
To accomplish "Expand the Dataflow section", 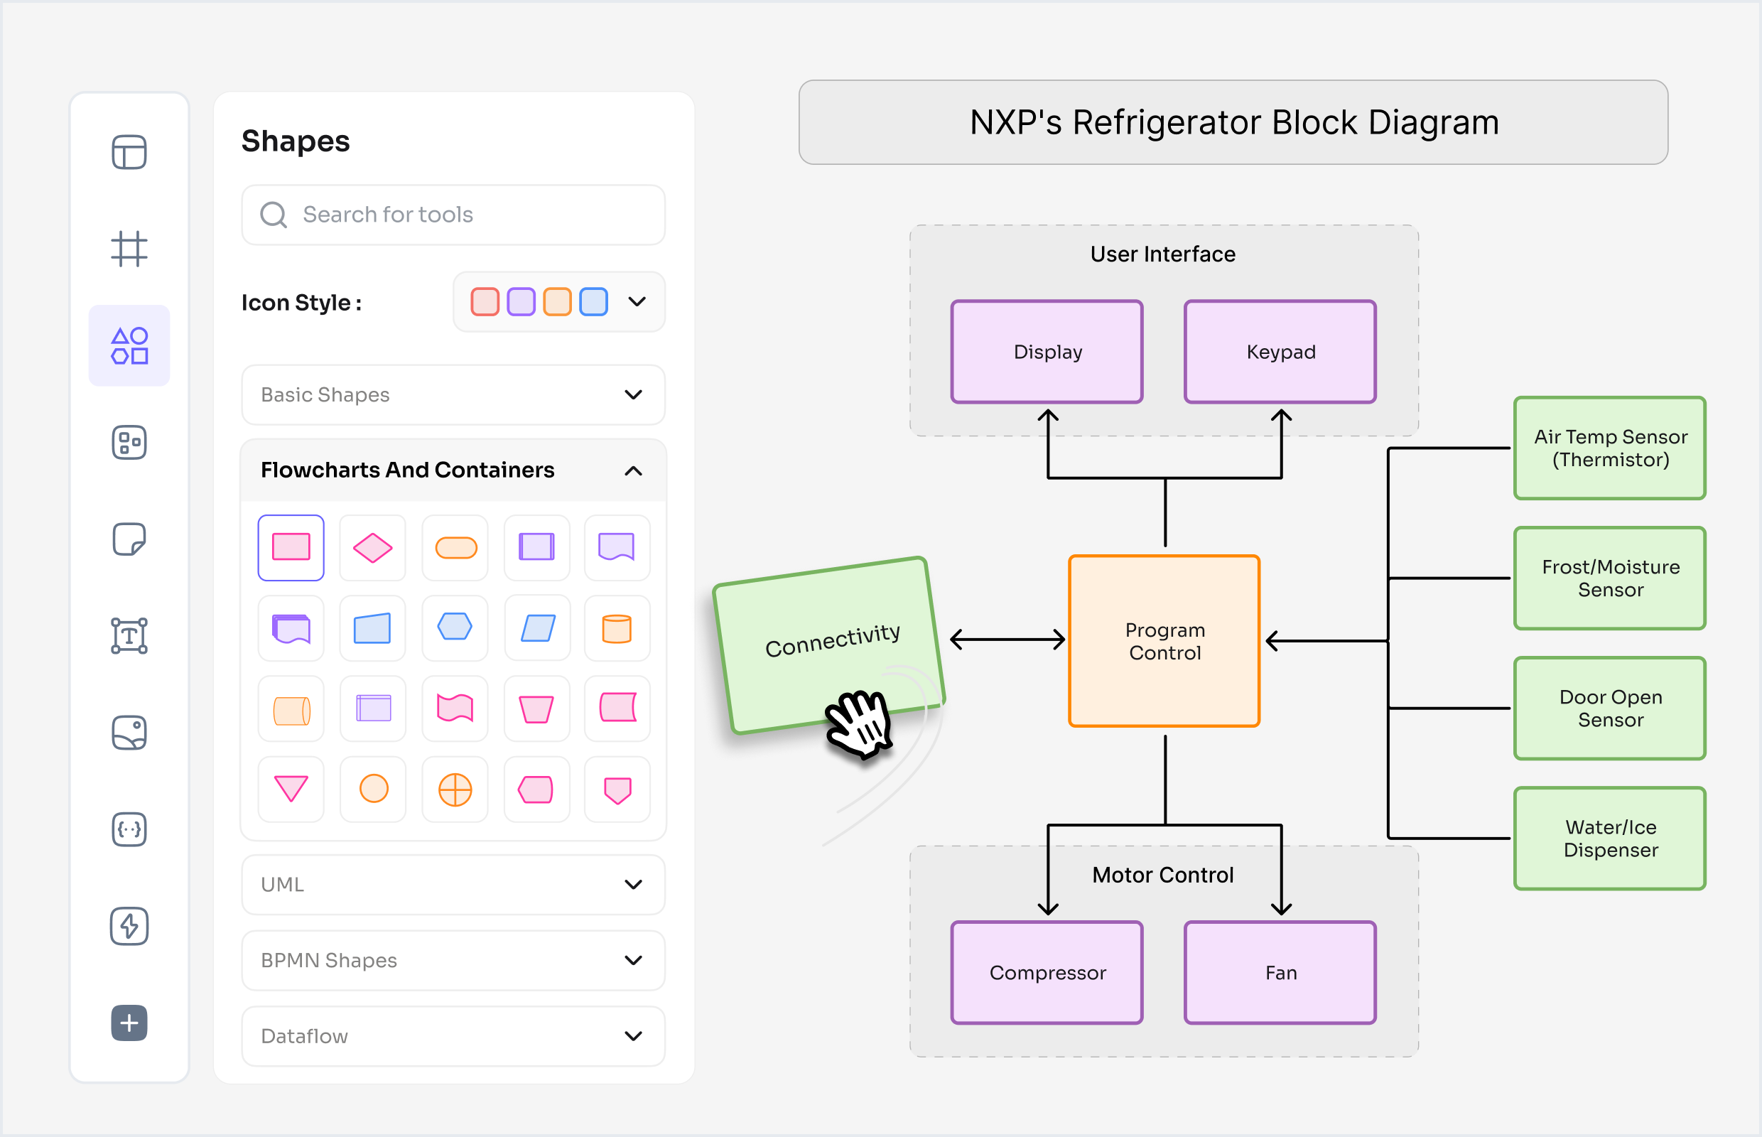I will tap(453, 1037).
